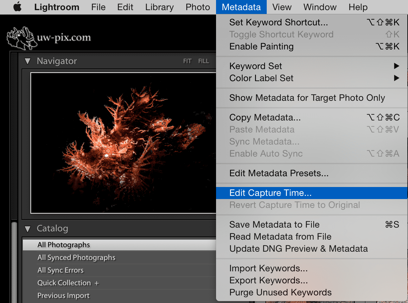Open the Lightroom application menu
Image resolution: width=408 pixels, height=303 pixels.
pyautogui.click(x=57, y=7)
